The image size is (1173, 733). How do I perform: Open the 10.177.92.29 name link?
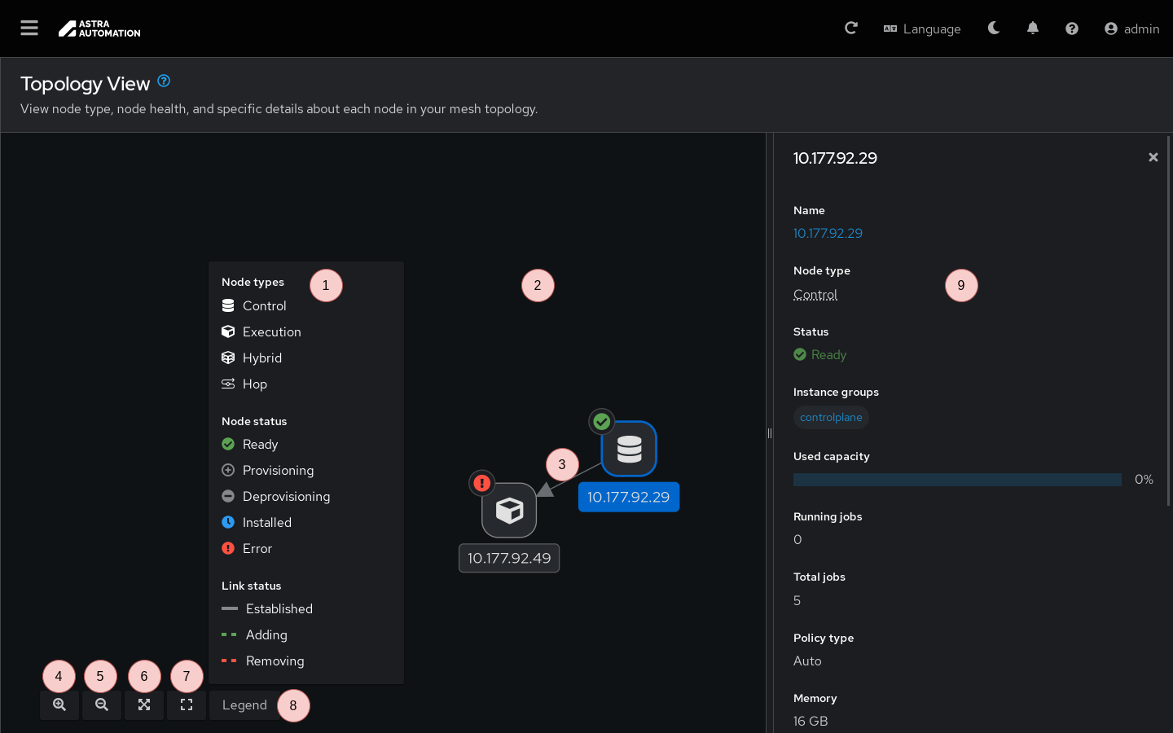tap(828, 234)
